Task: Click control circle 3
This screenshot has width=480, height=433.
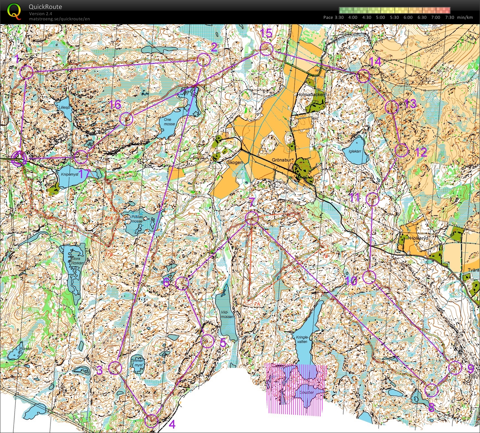Action: 115,368
